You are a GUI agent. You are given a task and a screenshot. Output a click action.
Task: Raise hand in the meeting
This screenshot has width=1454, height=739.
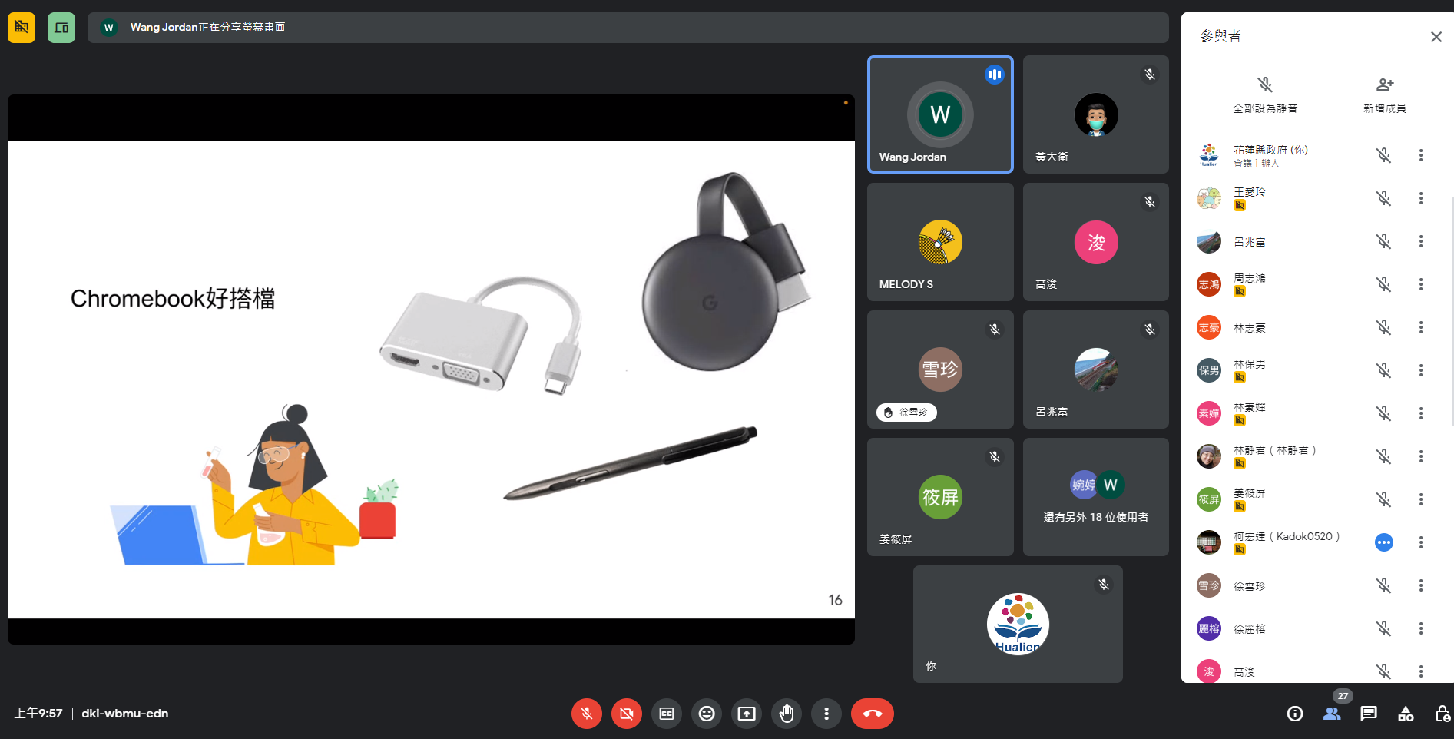pyautogui.click(x=787, y=714)
